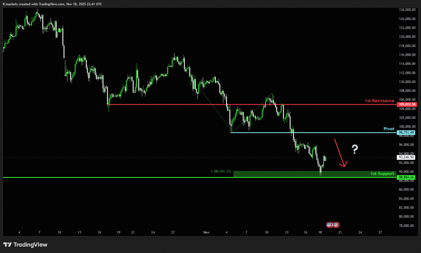Click the ICmarkets TradingView.com header text
Viewport: 421px width, 253px height.
click(53, 3)
